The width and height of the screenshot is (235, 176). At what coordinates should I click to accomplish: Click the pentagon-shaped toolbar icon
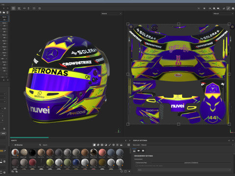(40, 8)
